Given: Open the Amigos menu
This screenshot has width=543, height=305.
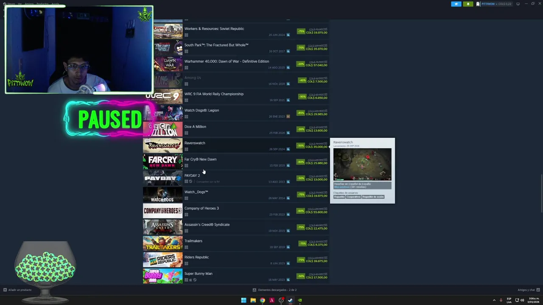Looking at the screenshot, I should coord(29,4).
